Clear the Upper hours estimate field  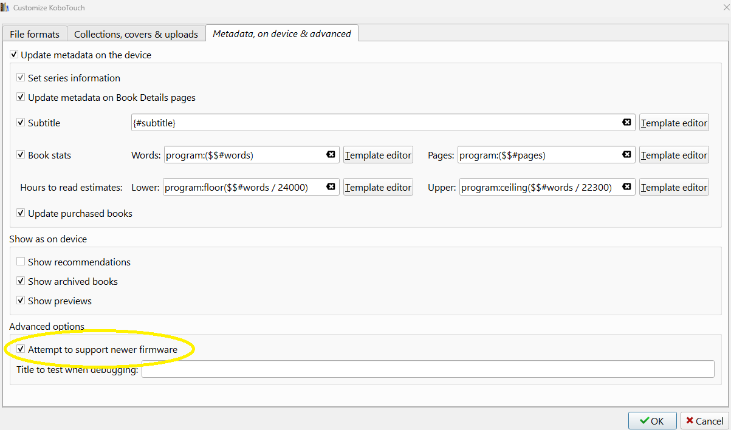tap(626, 187)
